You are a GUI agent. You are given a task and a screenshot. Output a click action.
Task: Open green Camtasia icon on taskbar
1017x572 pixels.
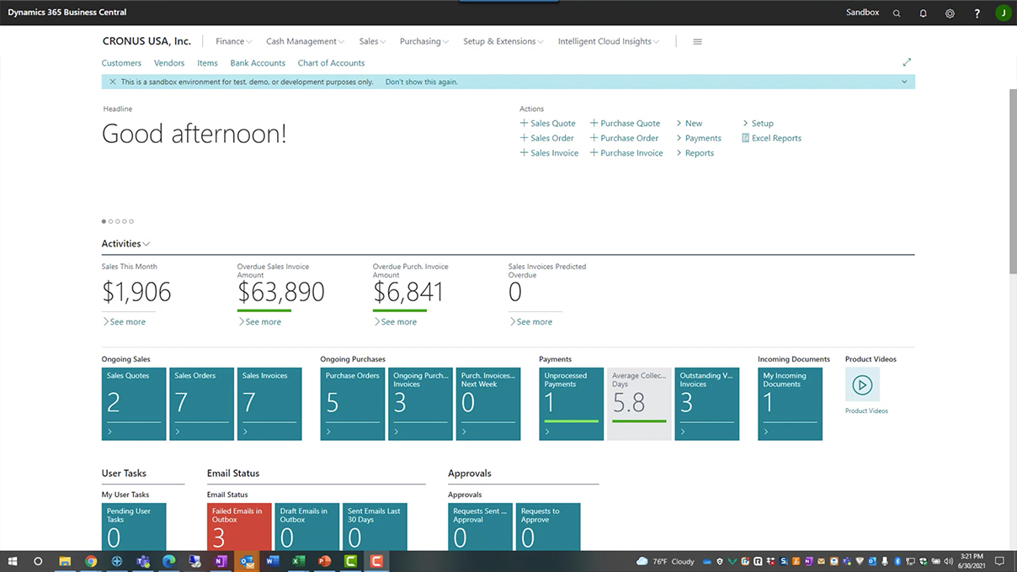click(350, 561)
